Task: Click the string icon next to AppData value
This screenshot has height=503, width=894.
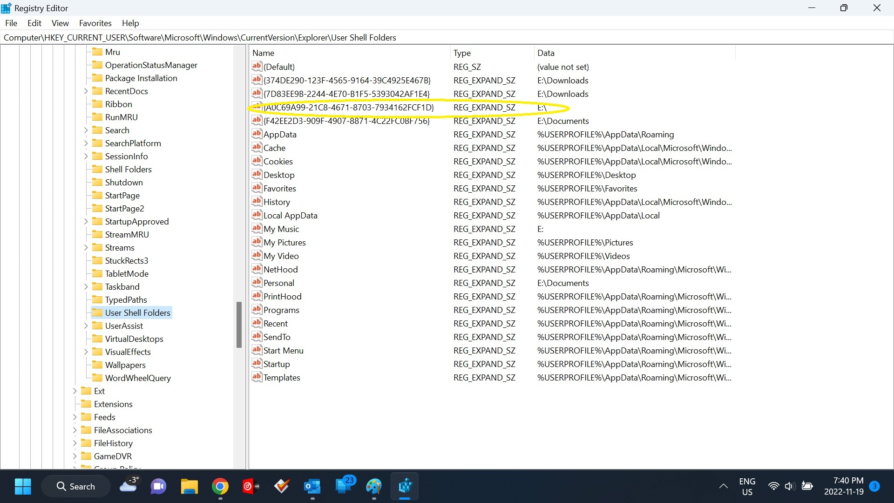Action: point(257,134)
